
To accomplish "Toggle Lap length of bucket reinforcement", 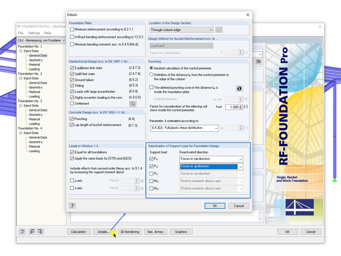I will pyautogui.click(x=71, y=125).
